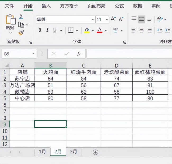
Task: Click the text orientation icon
Action: click(160, 19)
